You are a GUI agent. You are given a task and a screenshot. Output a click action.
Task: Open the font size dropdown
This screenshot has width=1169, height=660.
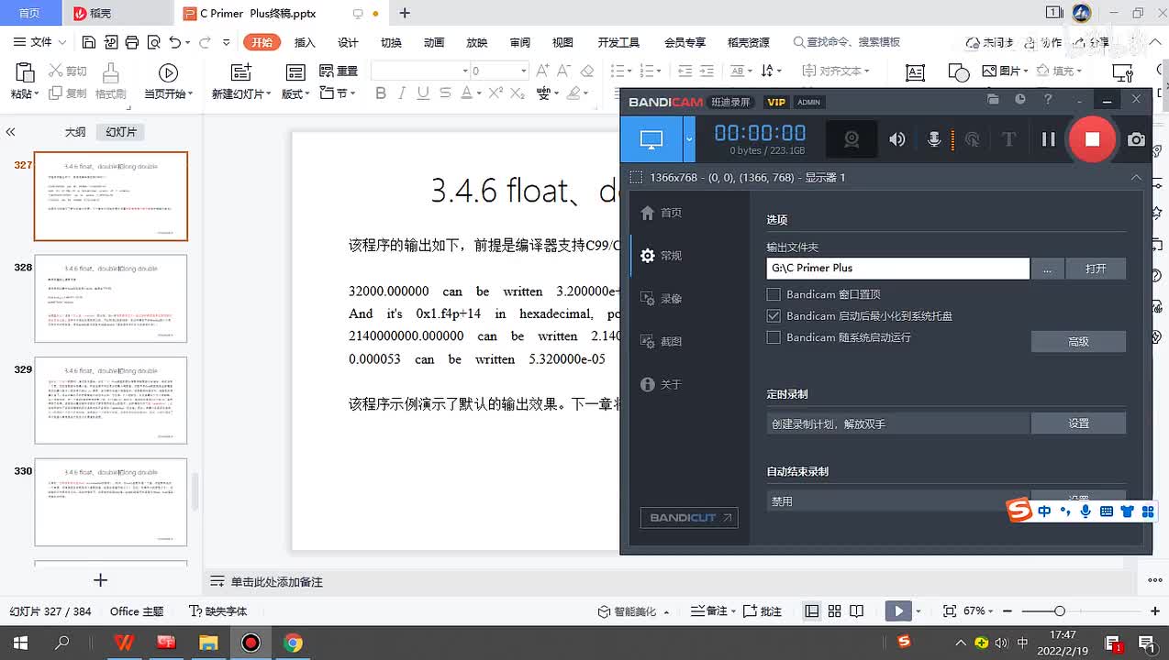[524, 71]
